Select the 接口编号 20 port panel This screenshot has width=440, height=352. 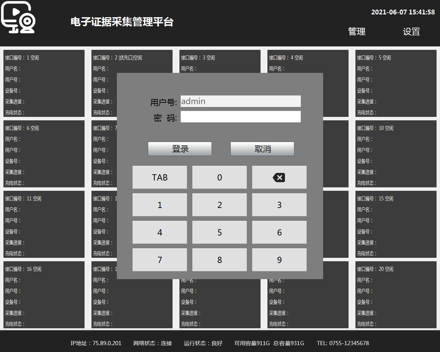click(396, 295)
